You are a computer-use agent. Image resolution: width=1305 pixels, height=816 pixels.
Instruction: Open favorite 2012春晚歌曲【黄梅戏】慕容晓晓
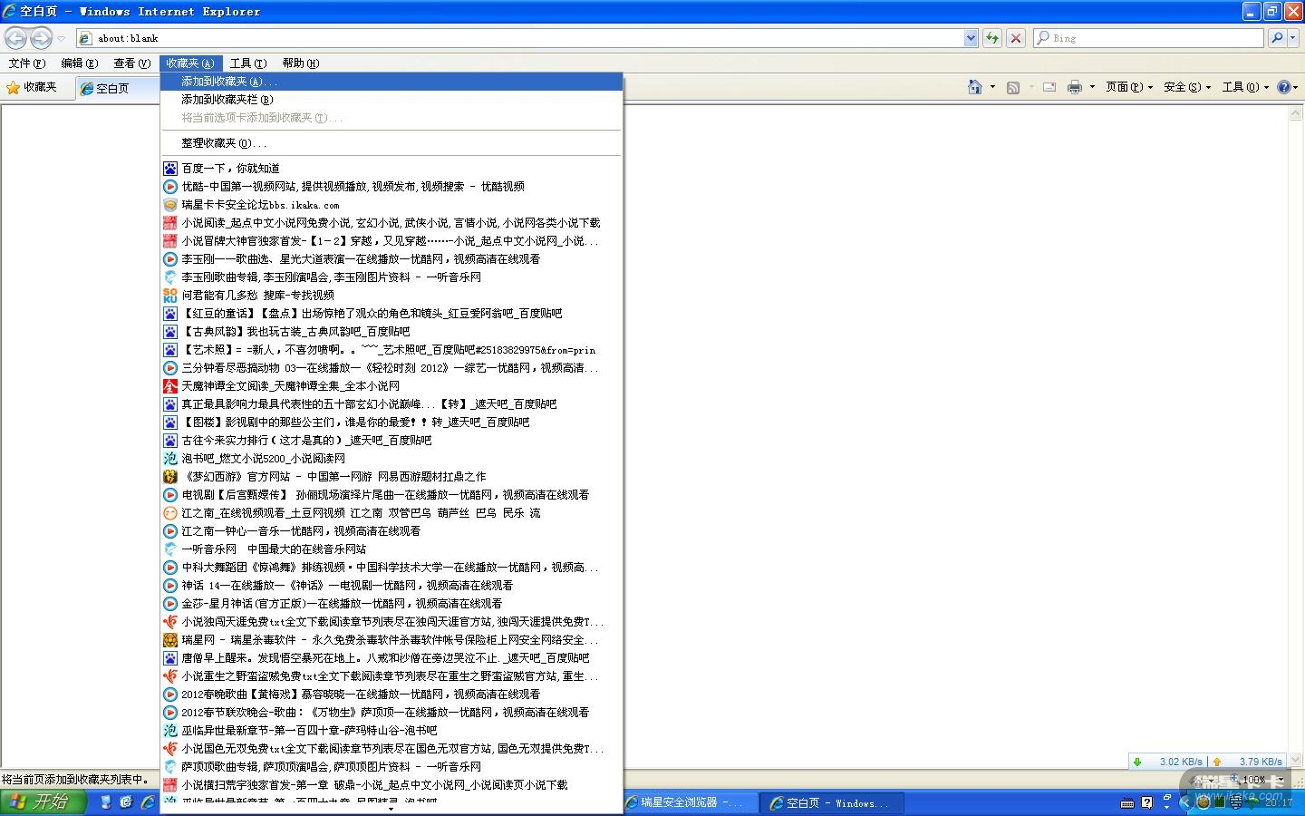tap(391, 695)
